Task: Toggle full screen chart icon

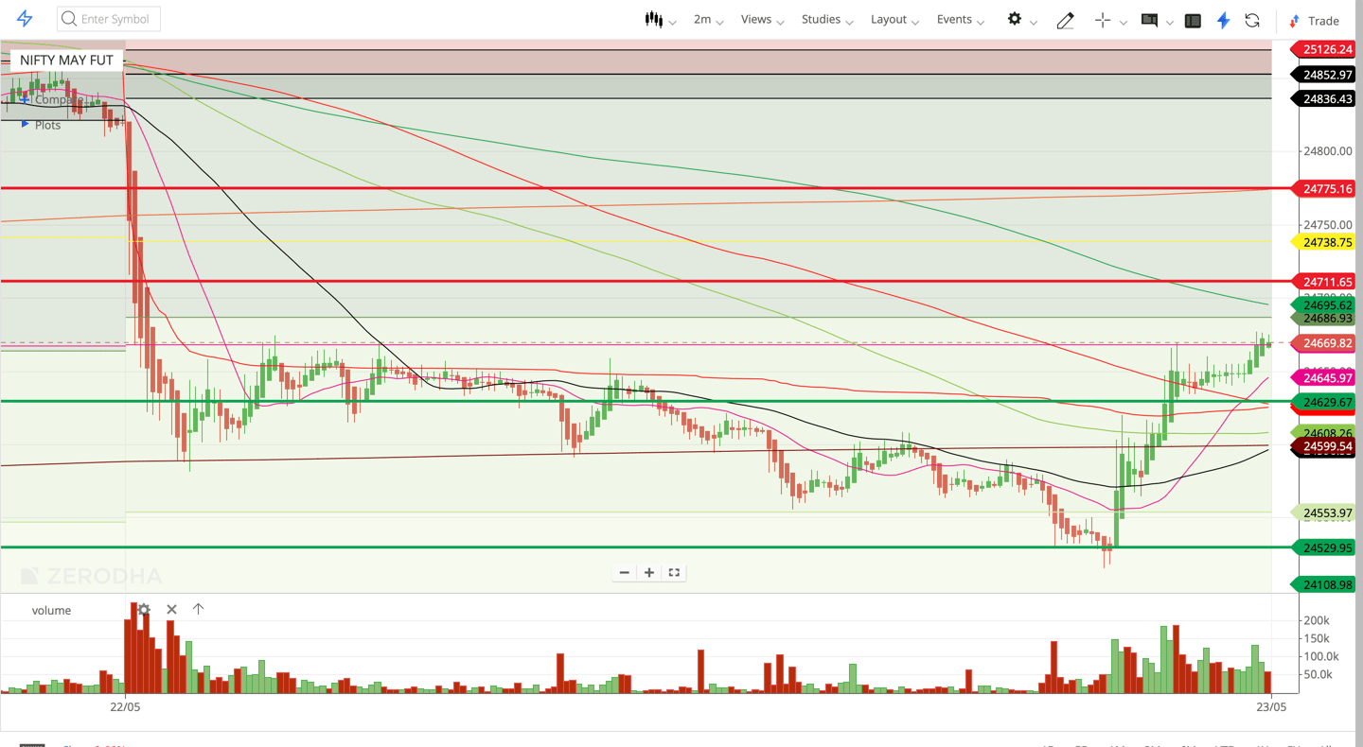Action: pyautogui.click(x=674, y=572)
